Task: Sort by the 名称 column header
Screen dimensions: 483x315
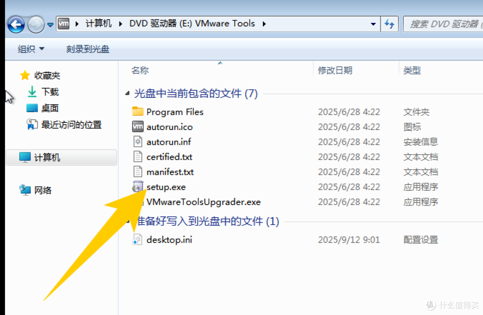Action: click(x=140, y=71)
